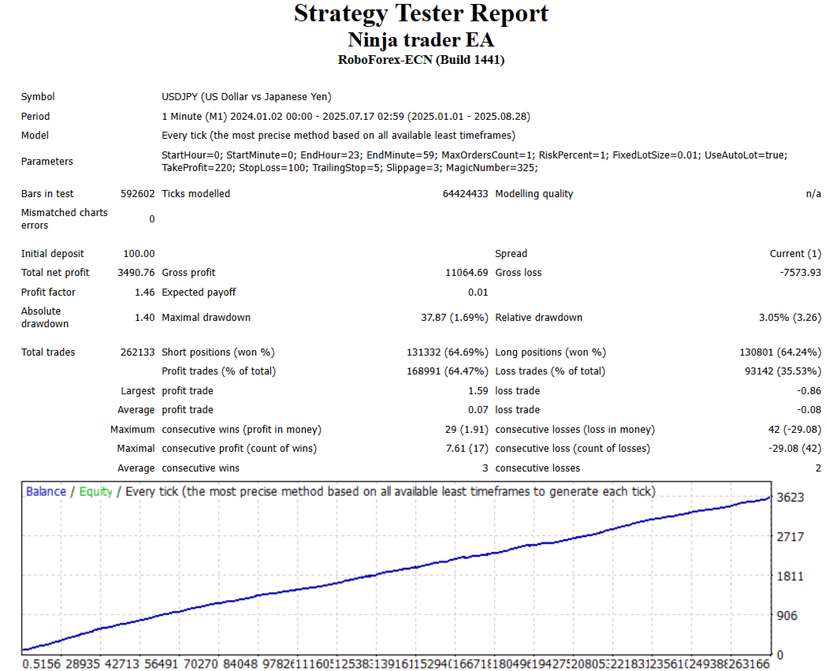The width and height of the screenshot is (829, 671).
Task: Click consecutive loss value '-29.08 (42)'
Action: 794,449
